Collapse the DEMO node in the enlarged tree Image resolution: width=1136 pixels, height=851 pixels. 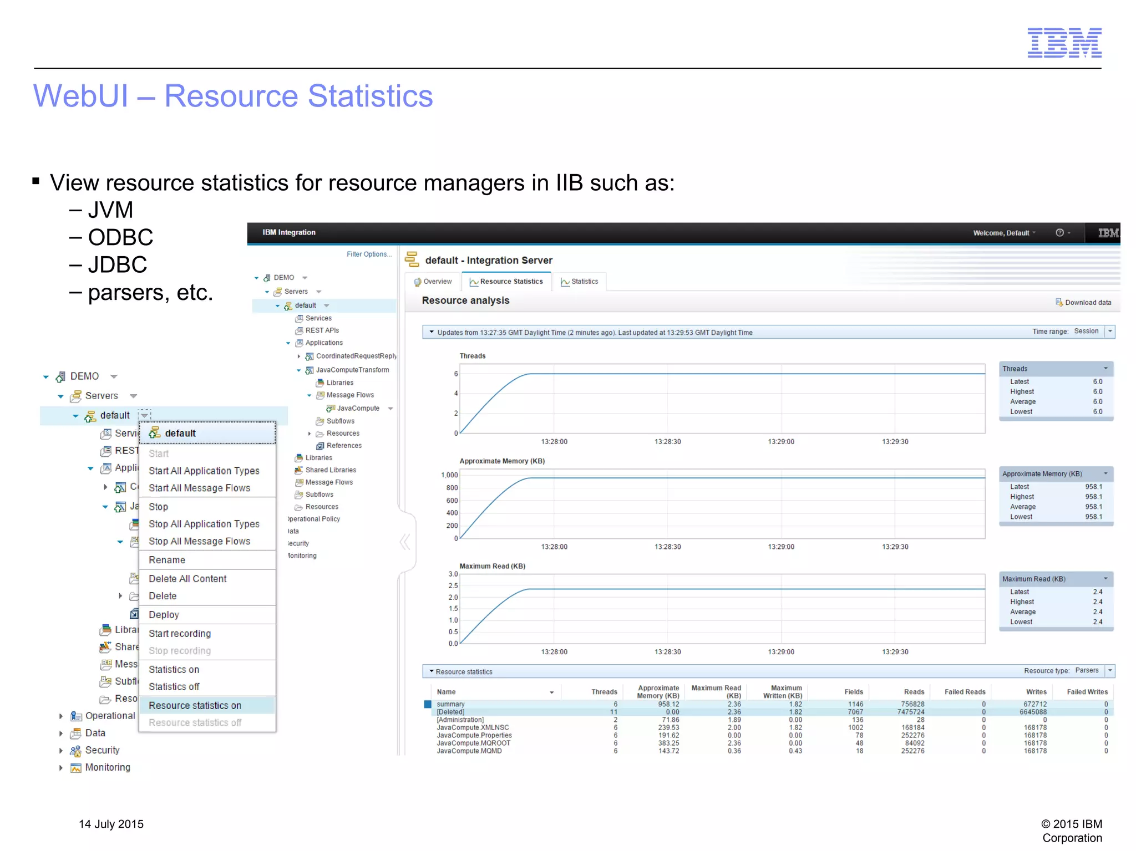(x=46, y=377)
